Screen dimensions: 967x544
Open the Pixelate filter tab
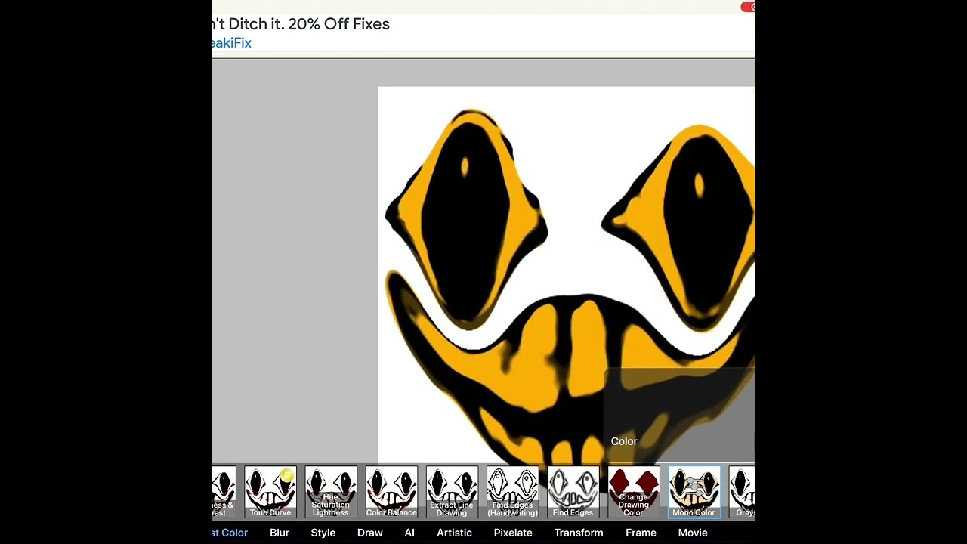point(513,533)
